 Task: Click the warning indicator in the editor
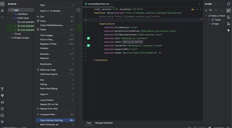193,9
